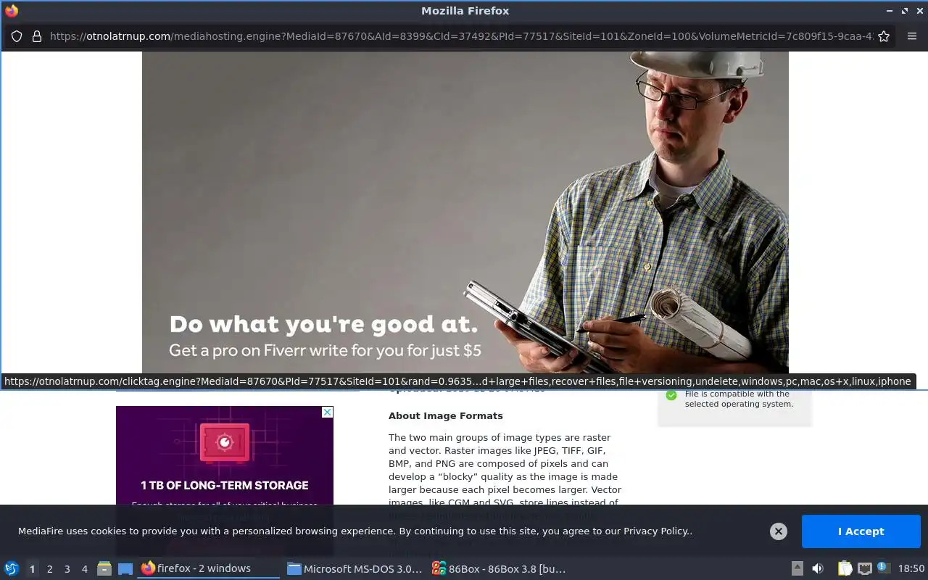Open the system application launcher icon

[x=12, y=568]
